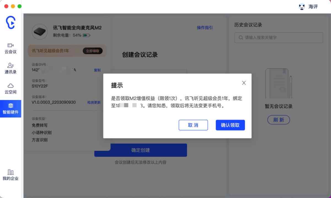Click 检测更新 next to device version

click(x=94, y=102)
